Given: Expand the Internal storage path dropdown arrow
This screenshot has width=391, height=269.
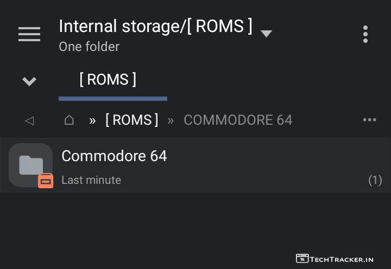Looking at the screenshot, I should click(x=266, y=34).
